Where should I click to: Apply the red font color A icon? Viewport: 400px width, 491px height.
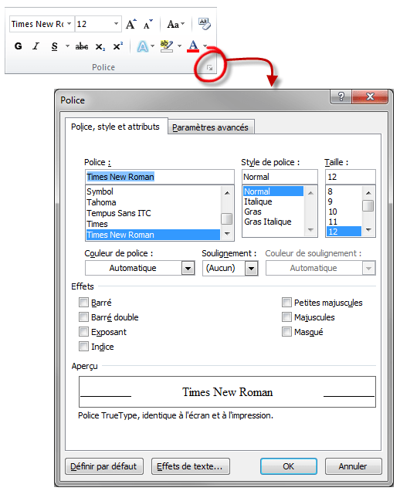click(x=193, y=46)
